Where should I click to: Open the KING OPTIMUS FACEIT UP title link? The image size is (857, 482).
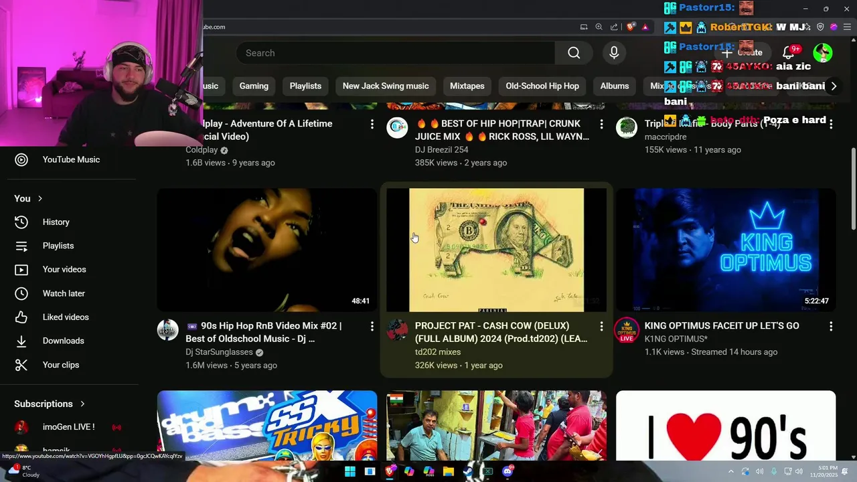(x=722, y=326)
